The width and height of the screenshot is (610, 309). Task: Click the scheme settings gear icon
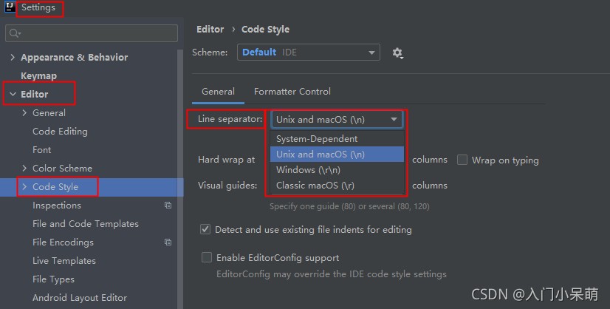tap(397, 52)
